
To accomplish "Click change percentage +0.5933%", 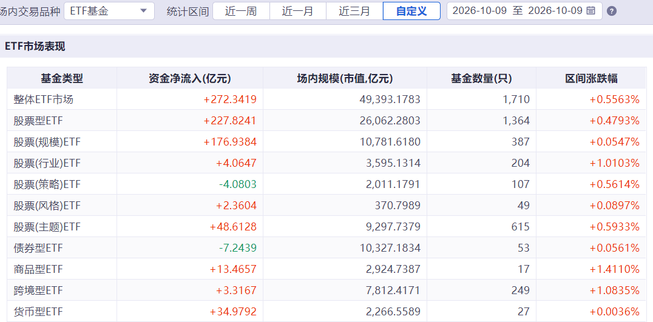I will (615, 227).
